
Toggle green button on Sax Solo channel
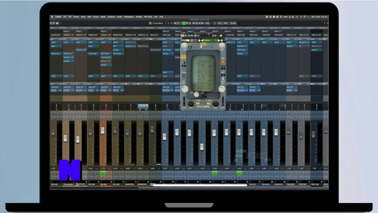coord(103,173)
